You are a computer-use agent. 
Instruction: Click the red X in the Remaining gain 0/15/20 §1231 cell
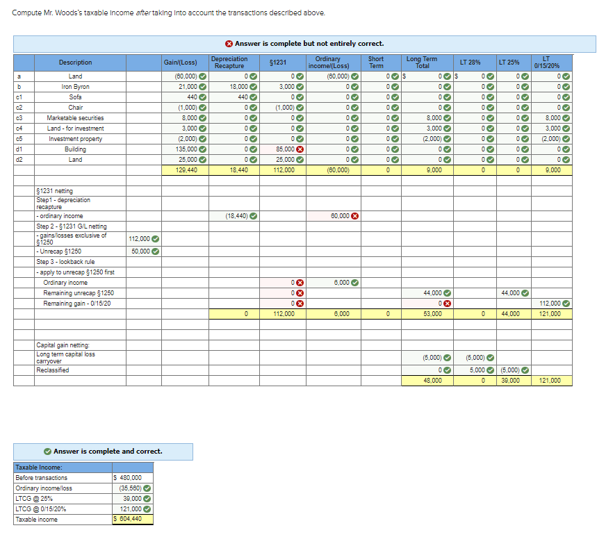coord(300,304)
